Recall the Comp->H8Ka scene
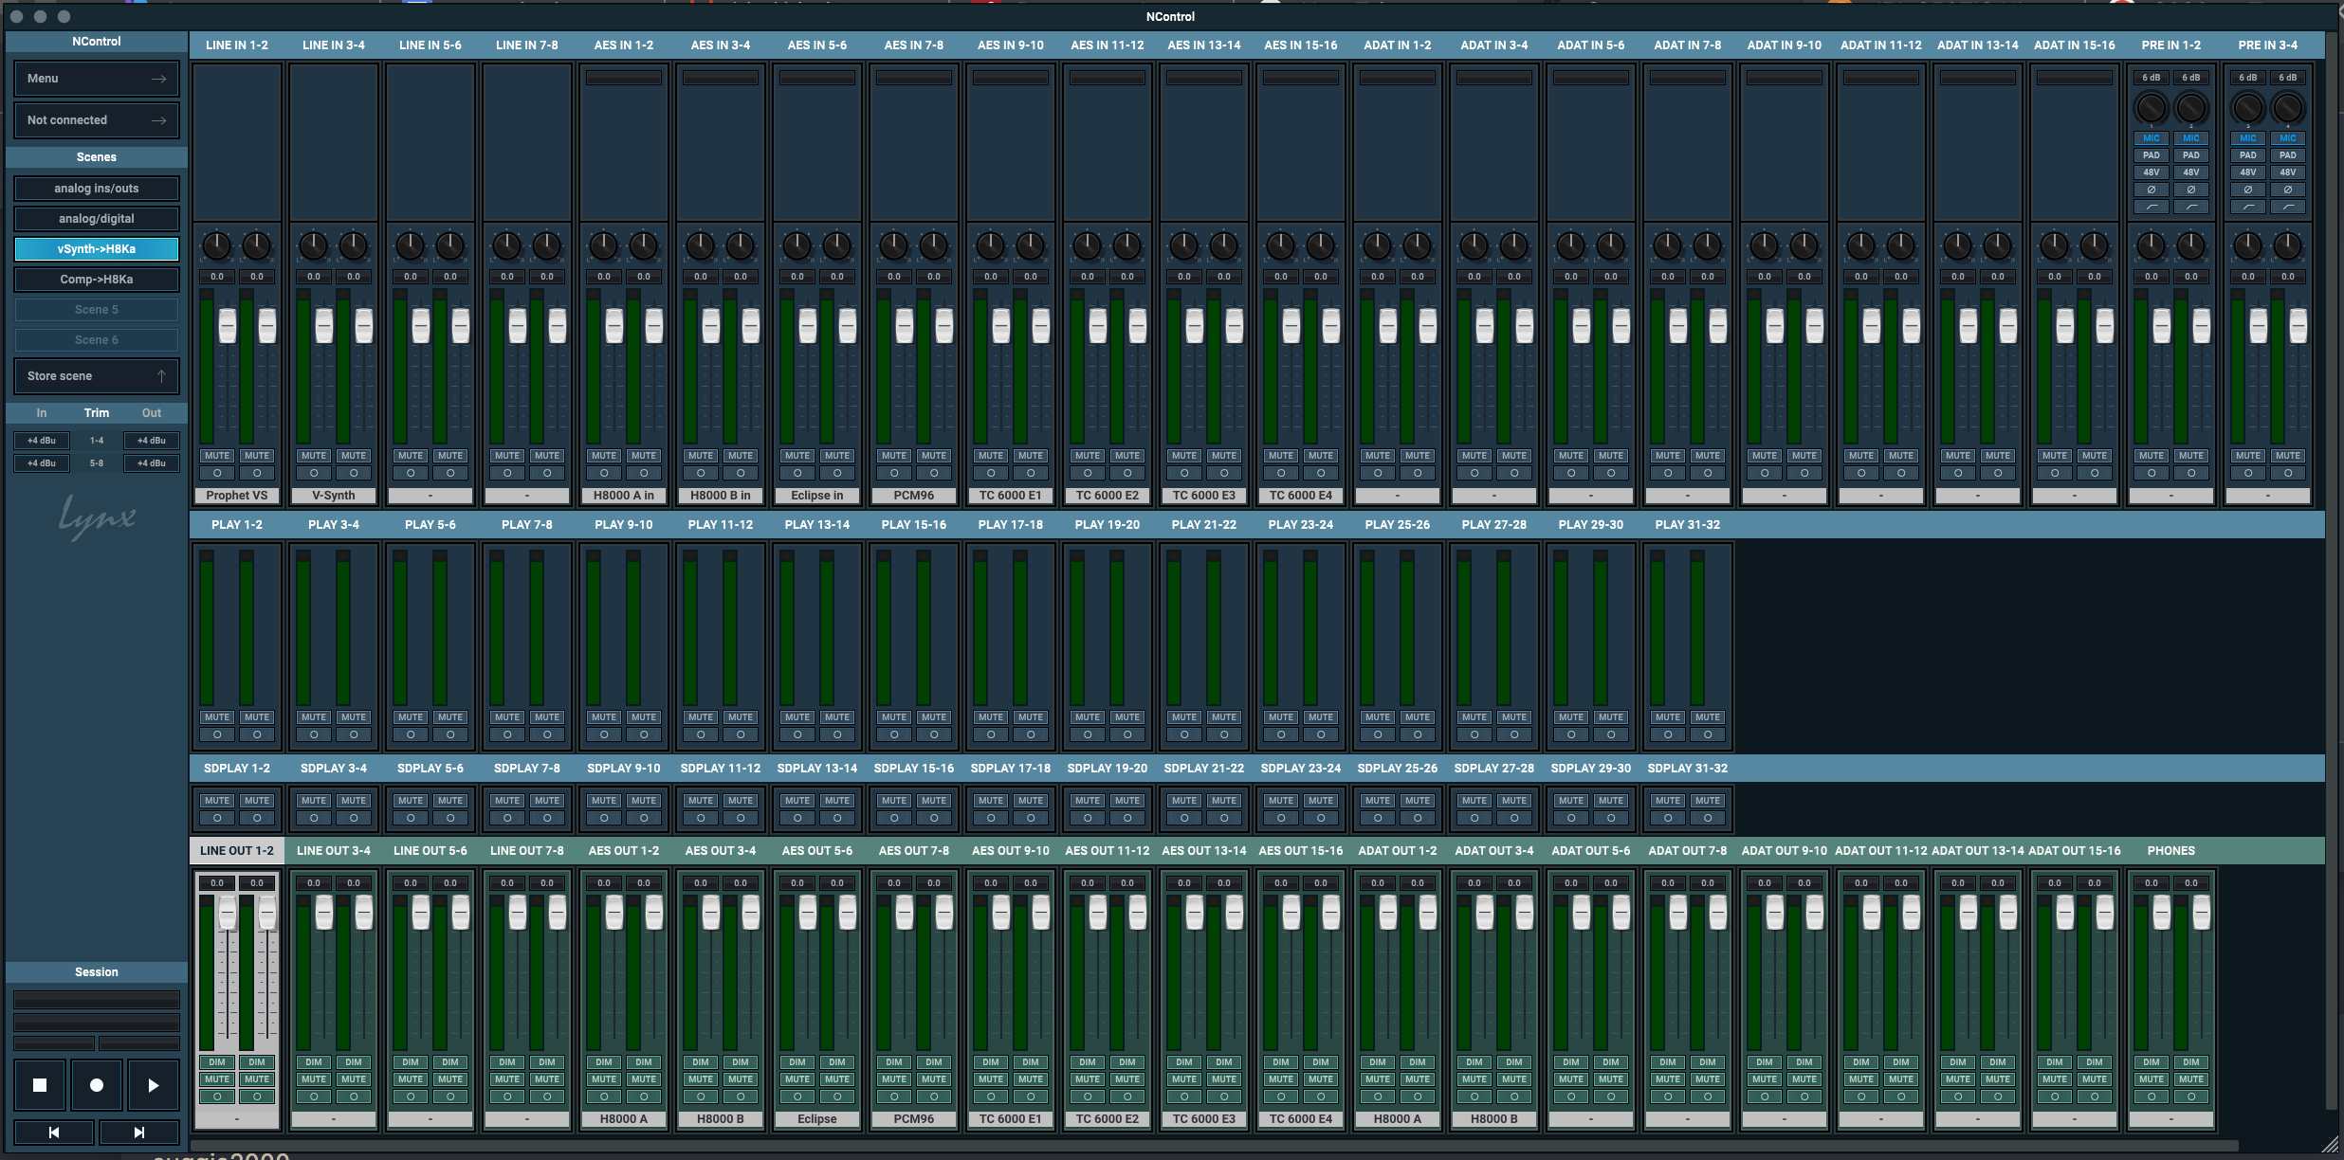The height and width of the screenshot is (1160, 2344). (x=97, y=280)
